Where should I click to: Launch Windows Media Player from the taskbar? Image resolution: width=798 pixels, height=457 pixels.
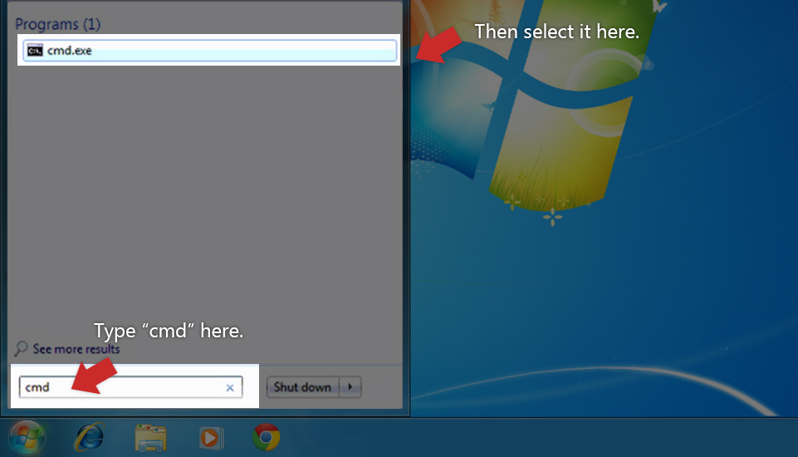[211, 438]
